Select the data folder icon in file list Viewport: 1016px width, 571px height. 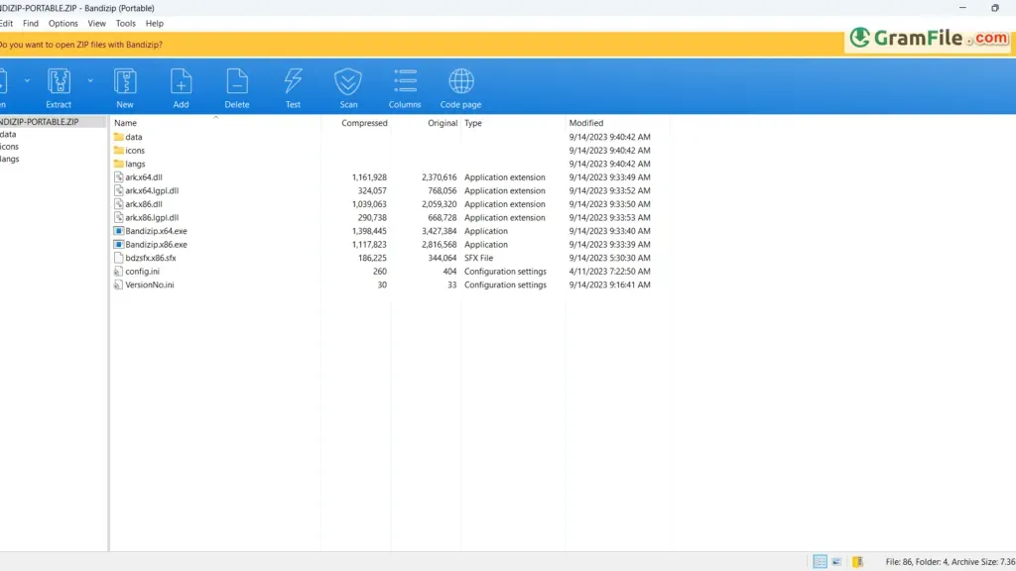click(x=119, y=137)
